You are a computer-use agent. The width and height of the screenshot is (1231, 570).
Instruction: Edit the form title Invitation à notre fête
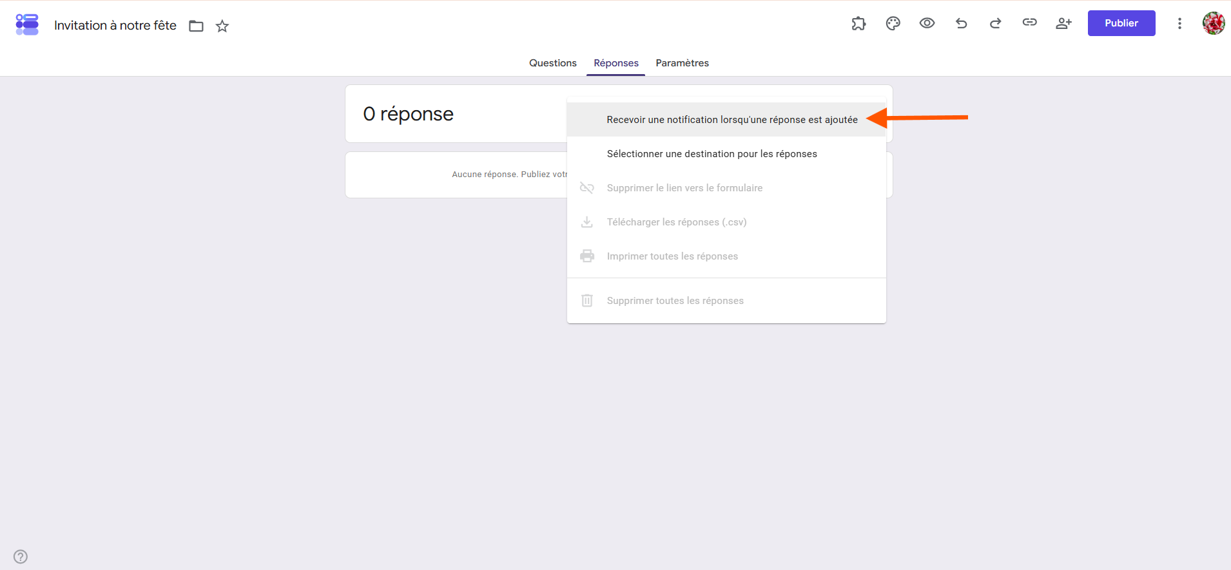[115, 26]
